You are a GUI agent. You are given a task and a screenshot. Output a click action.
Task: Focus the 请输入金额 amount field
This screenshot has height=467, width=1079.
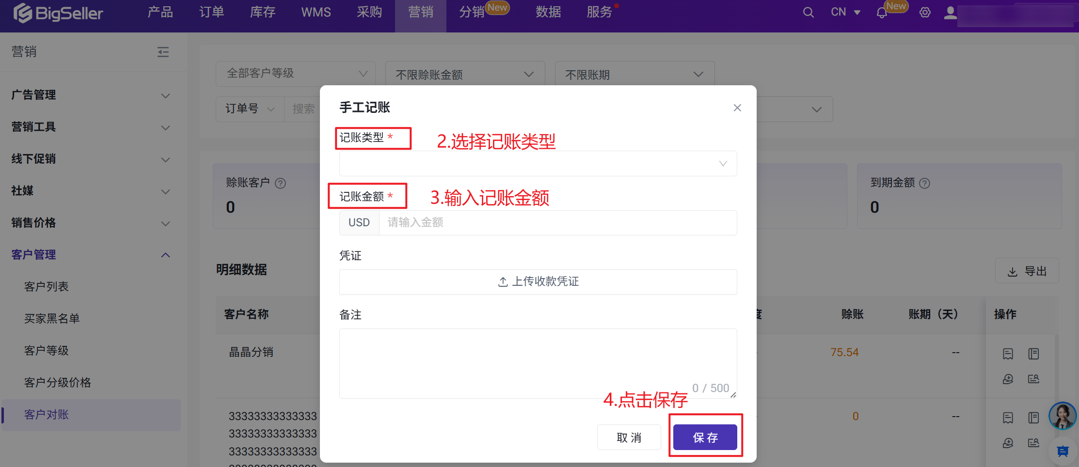tap(558, 223)
